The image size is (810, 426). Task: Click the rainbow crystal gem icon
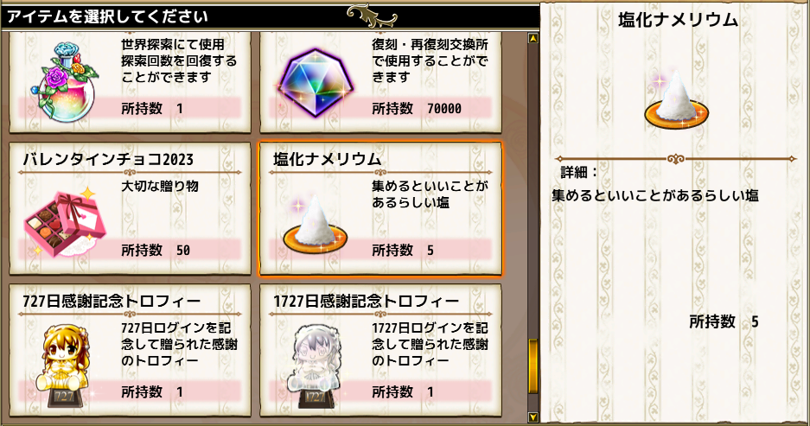(x=316, y=83)
